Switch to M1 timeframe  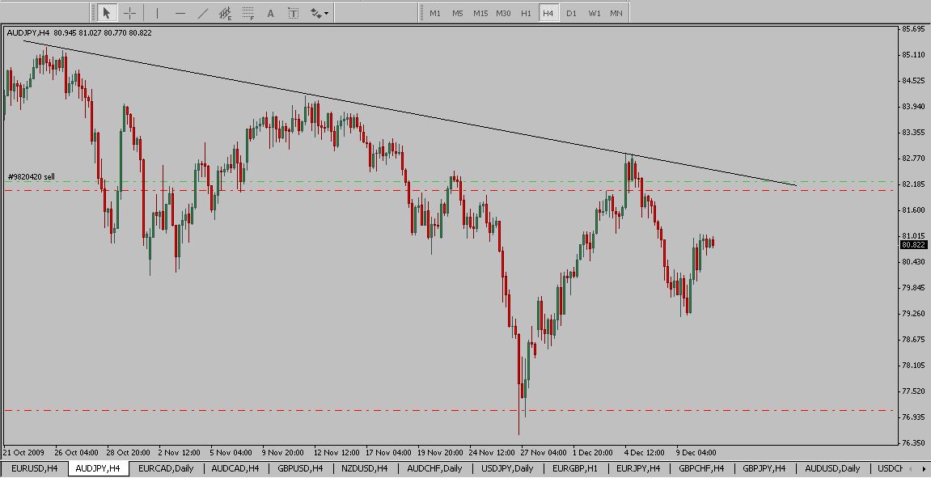(x=435, y=13)
